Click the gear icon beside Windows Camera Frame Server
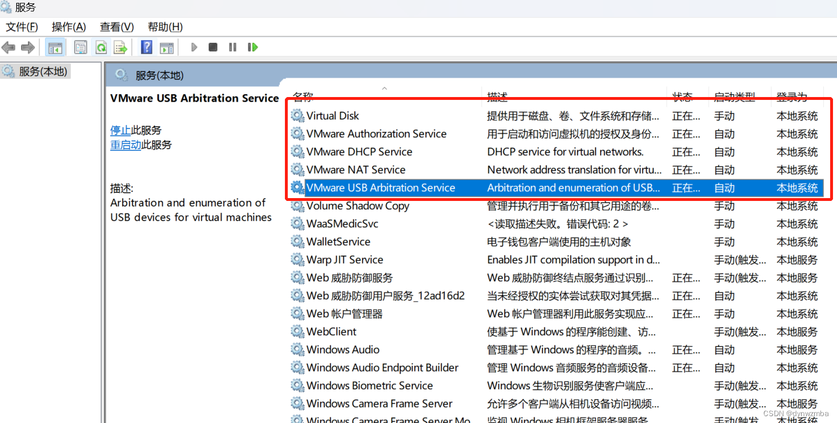837x423 pixels. tap(297, 403)
